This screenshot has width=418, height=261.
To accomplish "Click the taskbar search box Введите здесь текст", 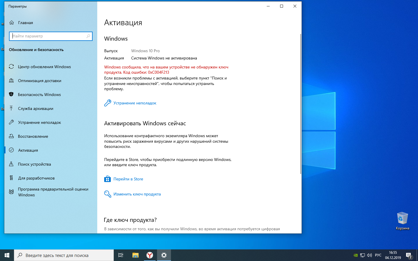I will click(x=64, y=255).
